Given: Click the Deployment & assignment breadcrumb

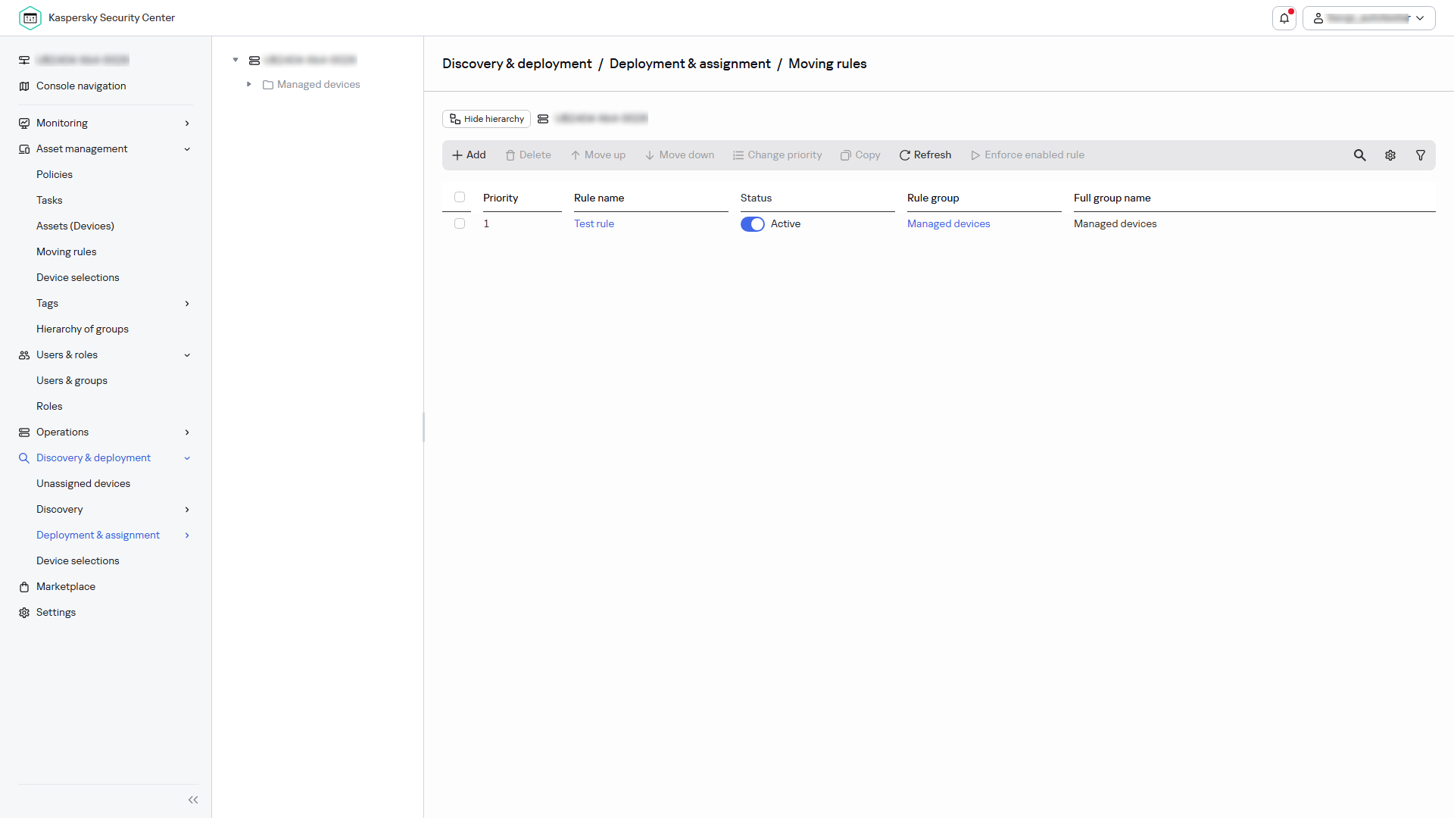Looking at the screenshot, I should click(x=690, y=64).
